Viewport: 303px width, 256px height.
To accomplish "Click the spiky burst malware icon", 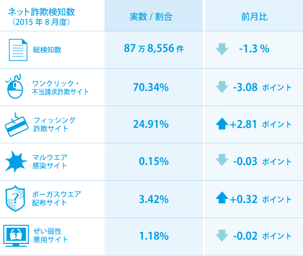I will 16,162.
